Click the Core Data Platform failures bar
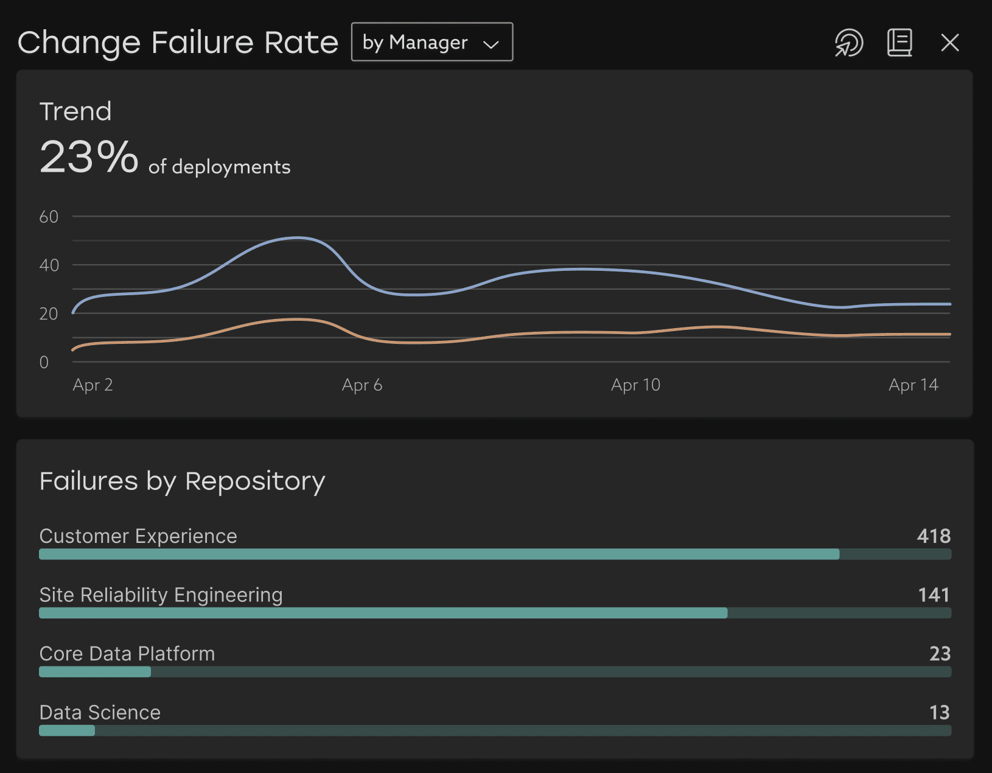This screenshot has height=773, width=992. pos(495,672)
